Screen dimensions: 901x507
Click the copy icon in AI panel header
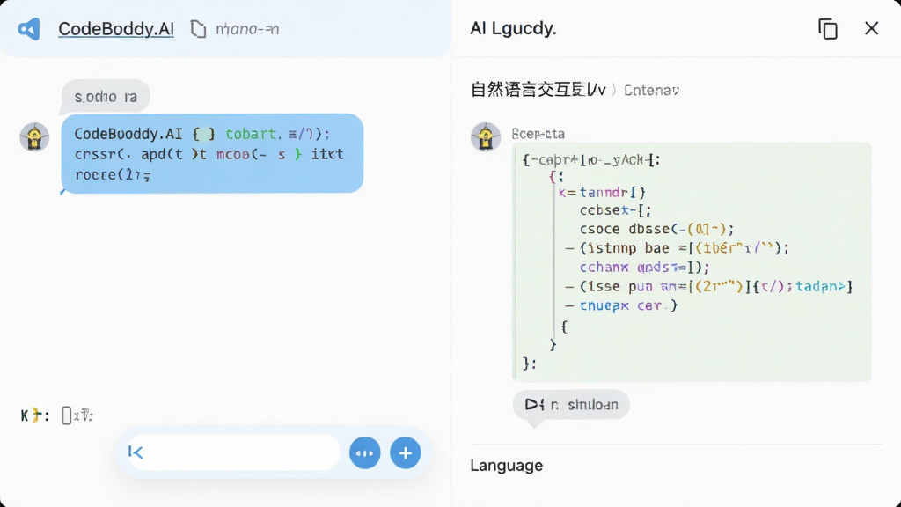pyautogui.click(x=827, y=29)
